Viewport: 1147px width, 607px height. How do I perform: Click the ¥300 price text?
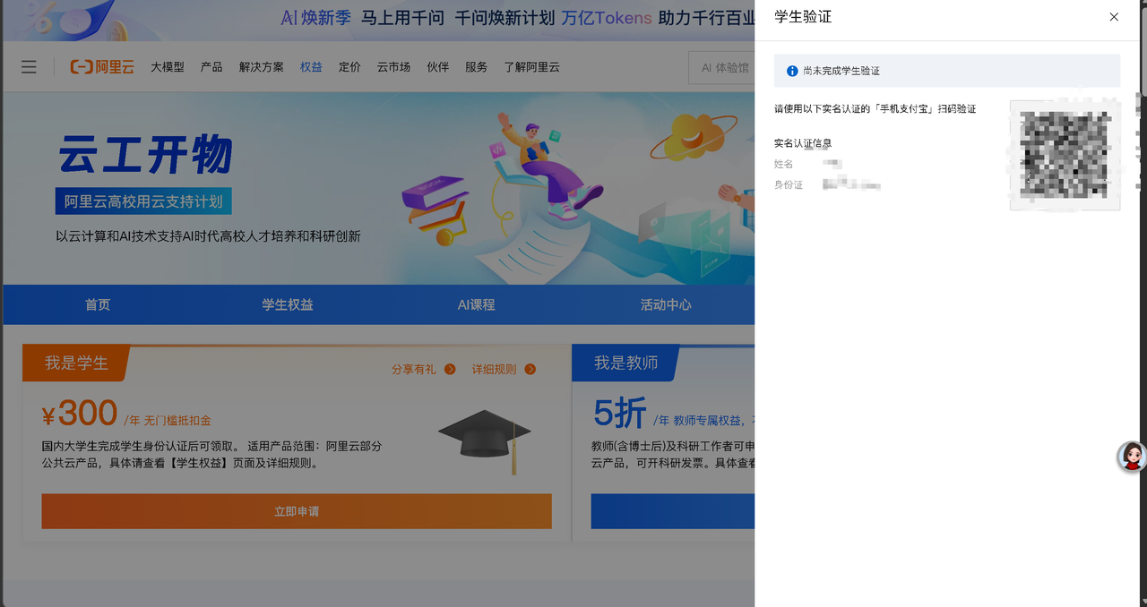(80, 414)
